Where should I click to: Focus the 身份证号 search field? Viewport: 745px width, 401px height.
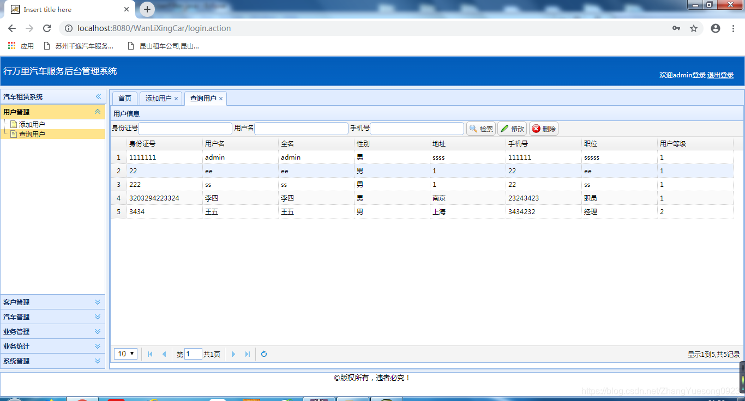[185, 129]
